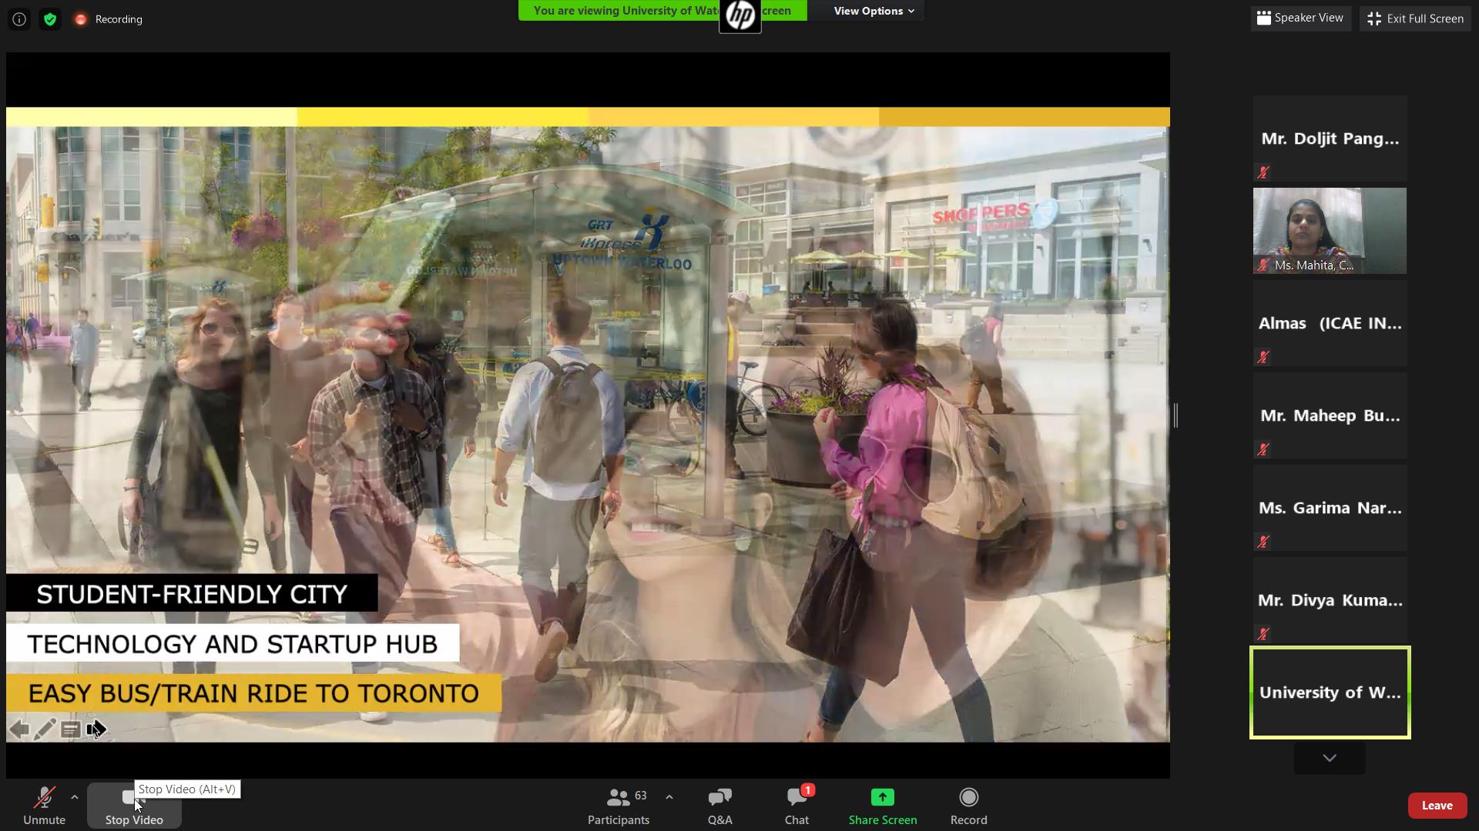Image resolution: width=1479 pixels, height=831 pixels.
Task: Click the Leave meeting button
Action: coord(1437,806)
